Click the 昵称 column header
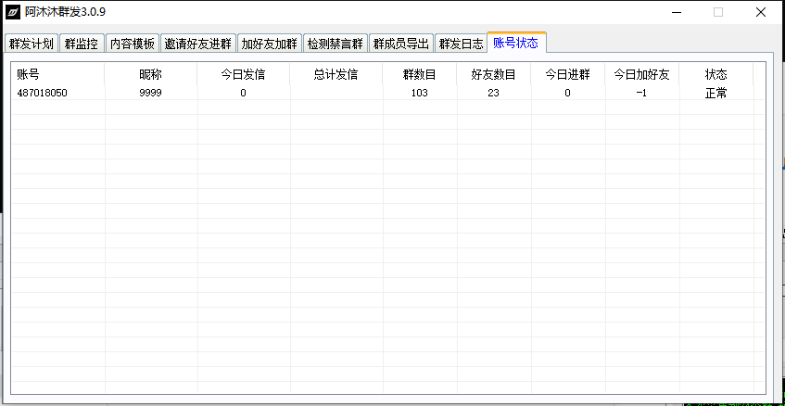 150,74
